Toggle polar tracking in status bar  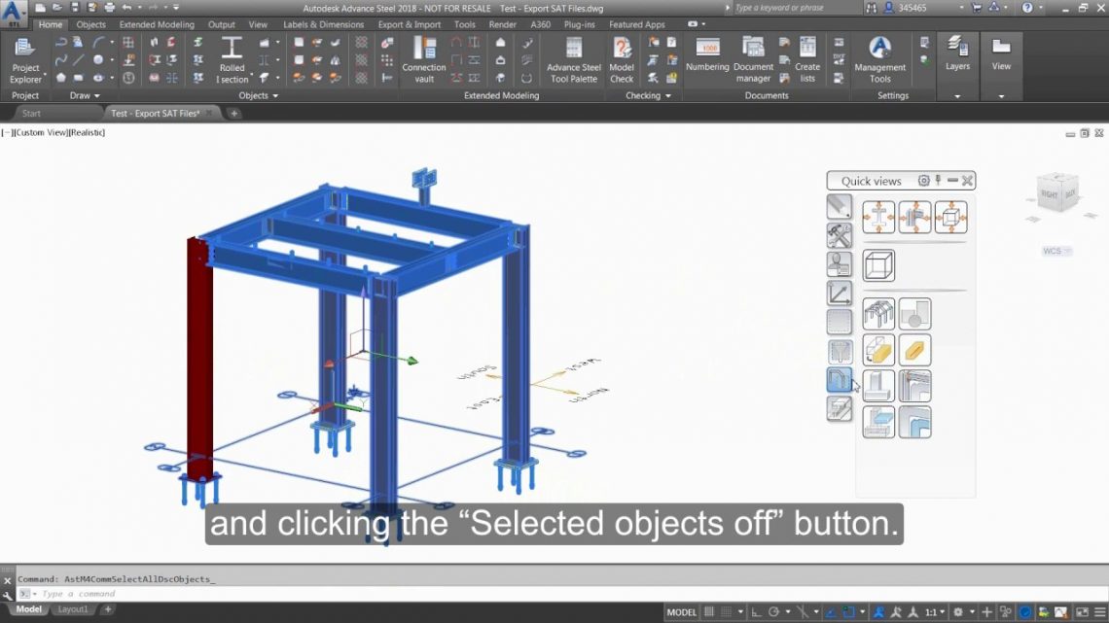[773, 611]
